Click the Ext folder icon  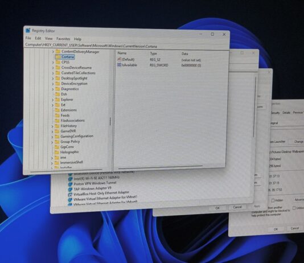(57, 105)
